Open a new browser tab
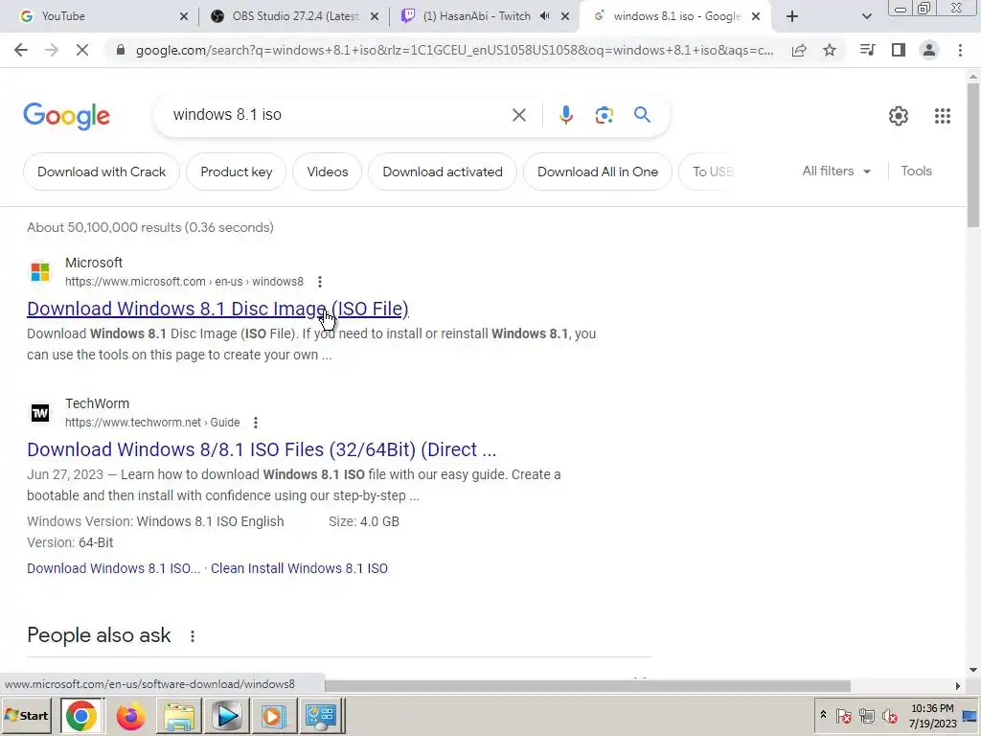 point(792,16)
